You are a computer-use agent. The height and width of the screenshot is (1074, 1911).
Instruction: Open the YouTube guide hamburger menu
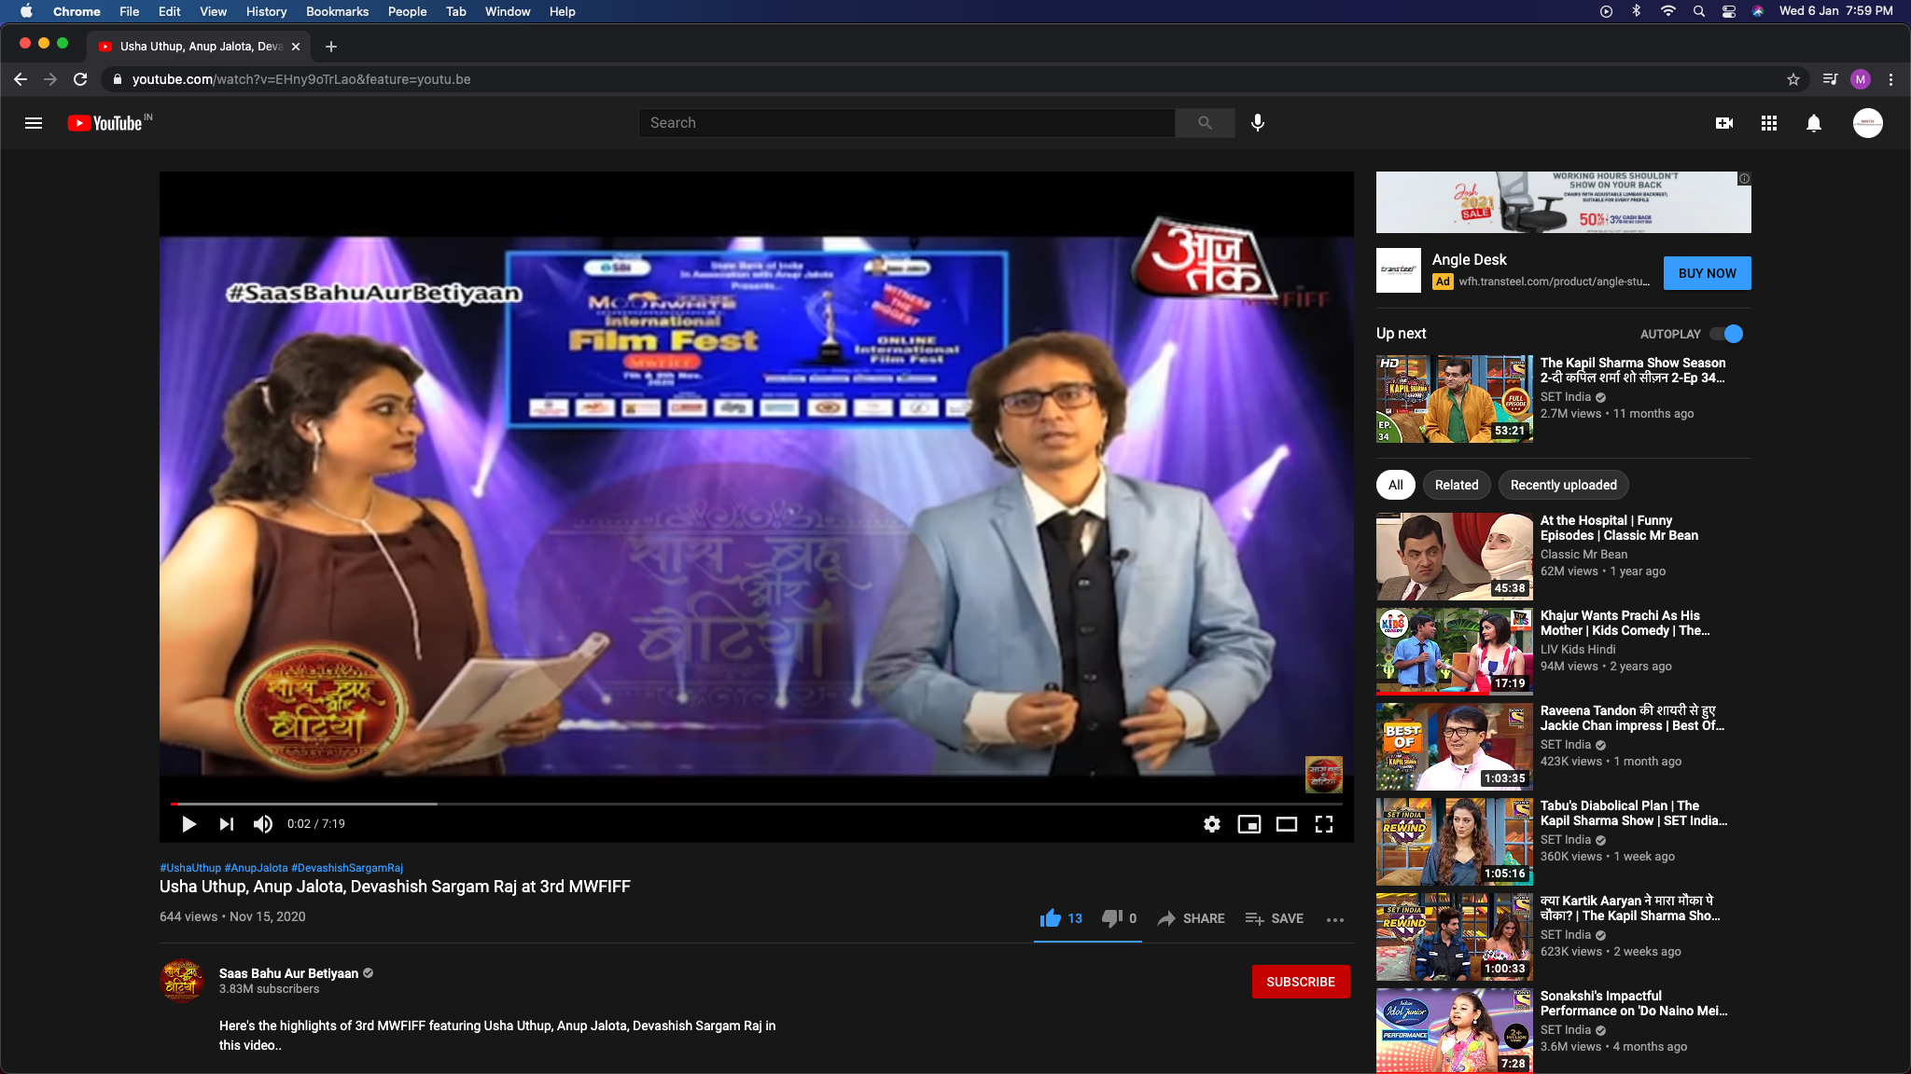pos(34,123)
